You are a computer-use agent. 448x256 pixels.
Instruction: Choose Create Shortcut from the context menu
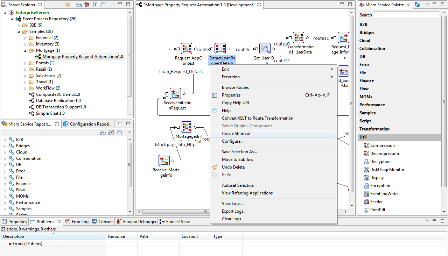pyautogui.click(x=273, y=134)
